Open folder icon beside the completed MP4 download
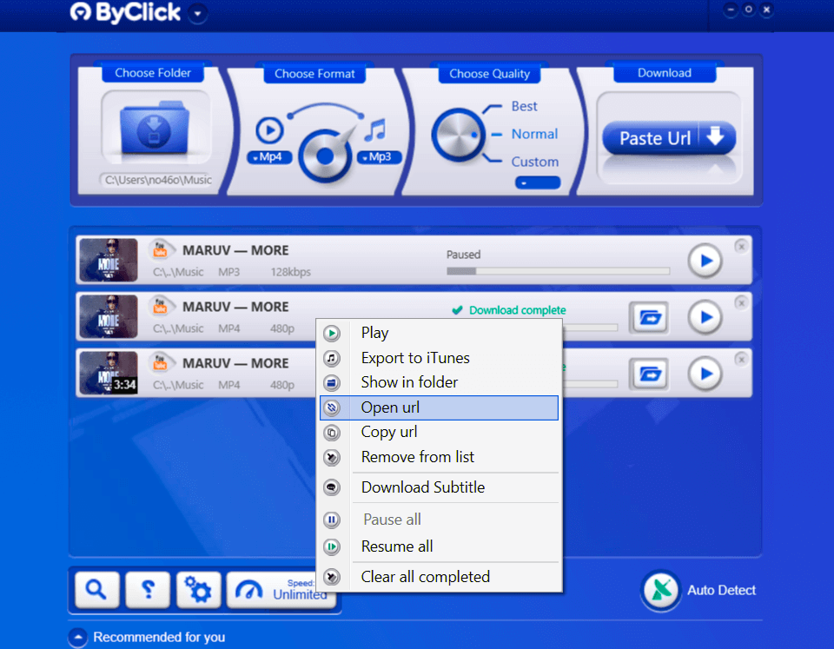 (647, 318)
